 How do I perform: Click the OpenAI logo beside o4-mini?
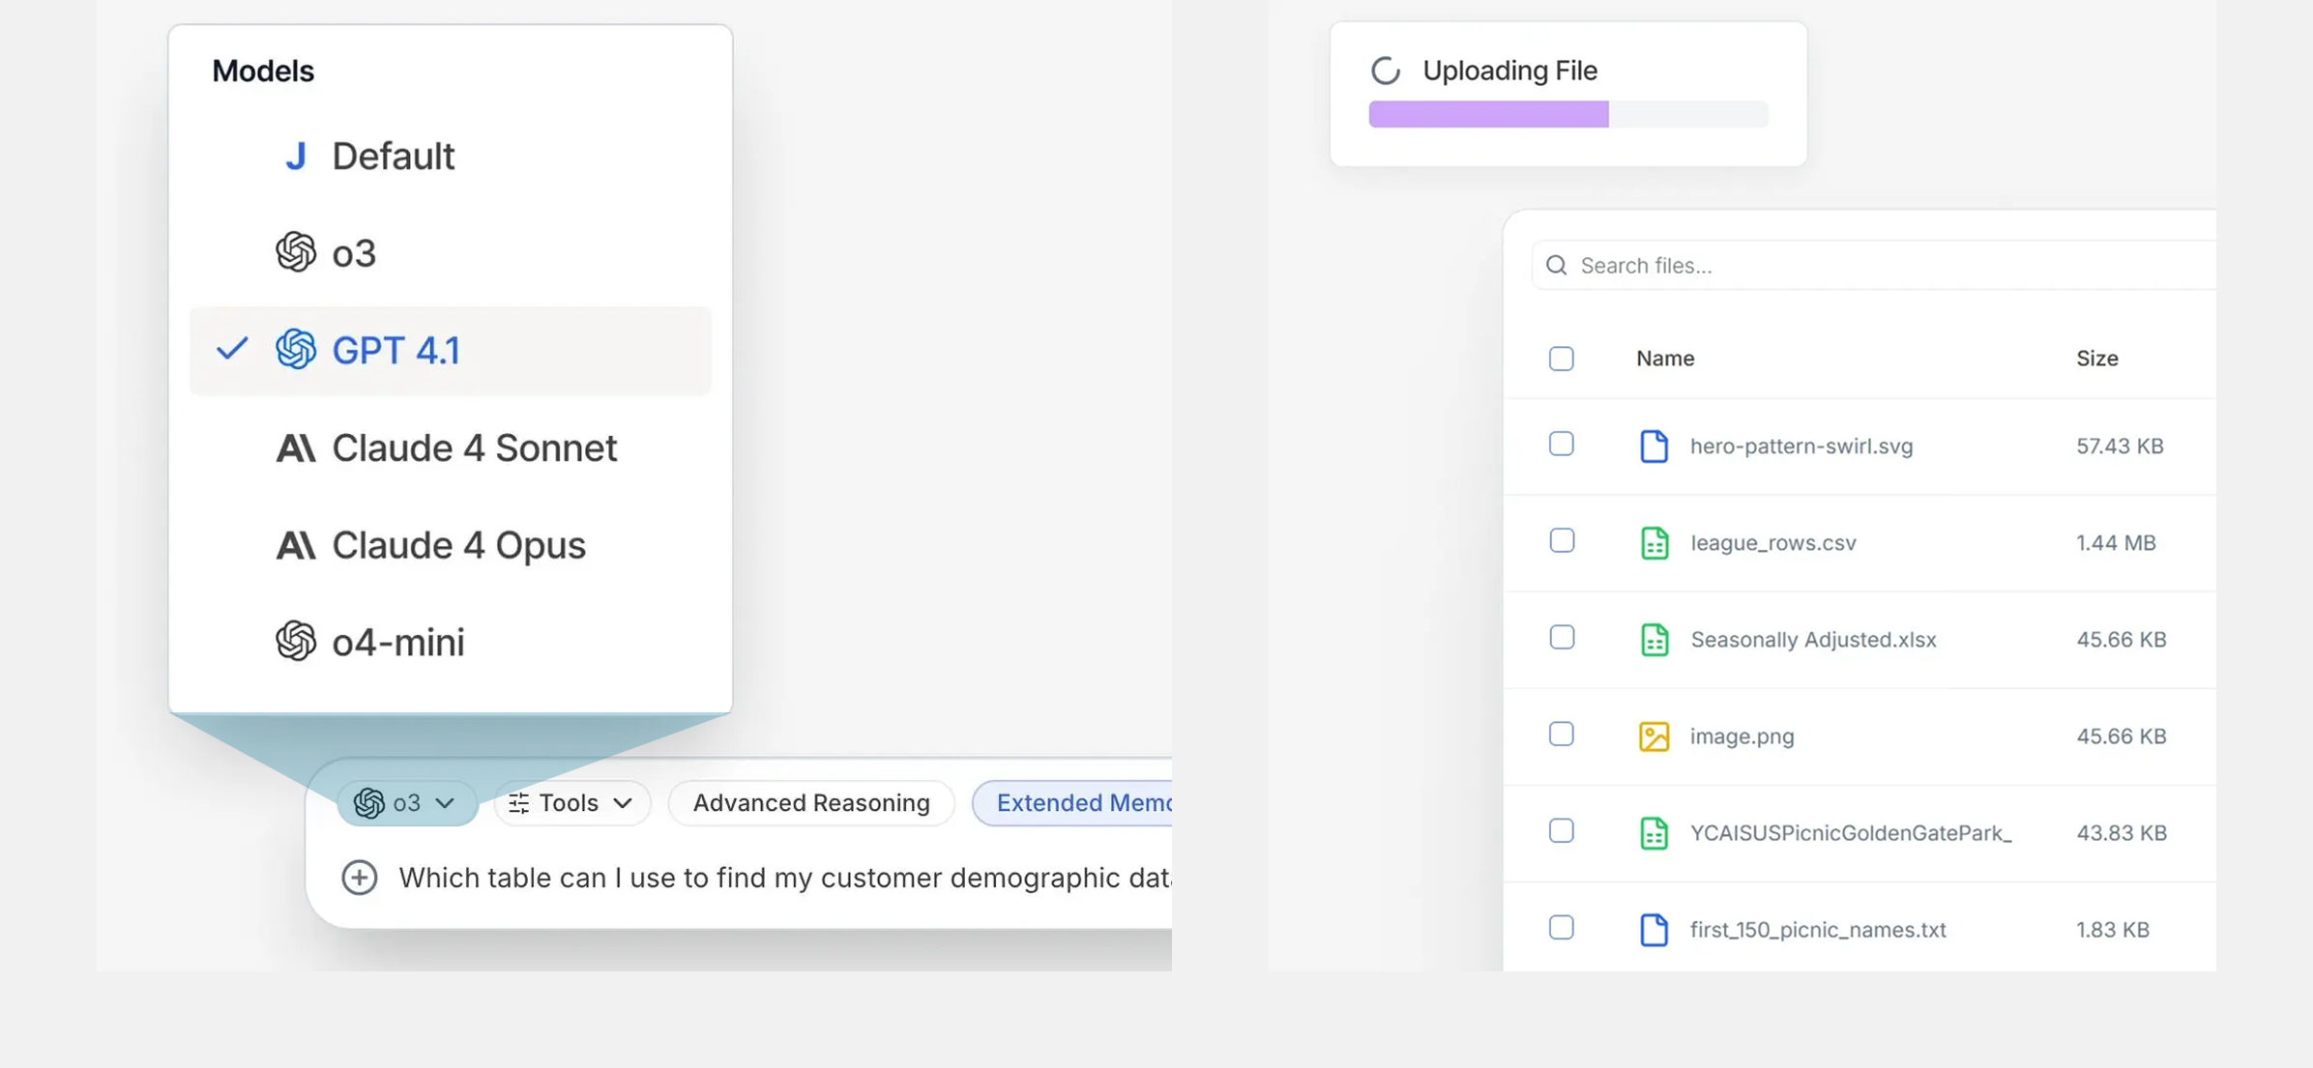point(296,641)
